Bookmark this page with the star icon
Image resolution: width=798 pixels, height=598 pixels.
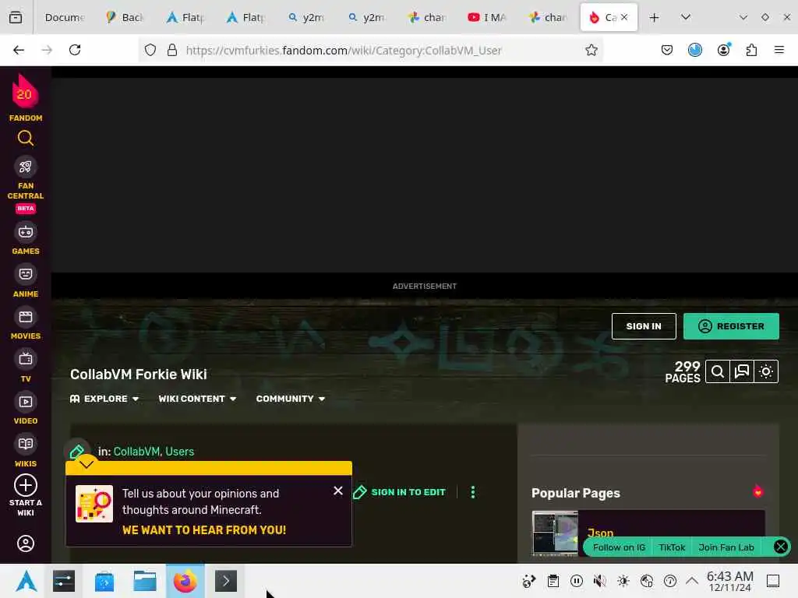click(x=591, y=50)
